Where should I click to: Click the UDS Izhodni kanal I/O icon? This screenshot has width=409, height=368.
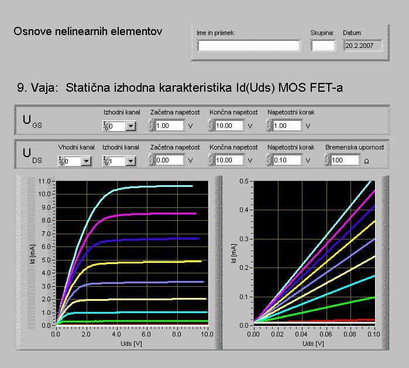(x=106, y=161)
